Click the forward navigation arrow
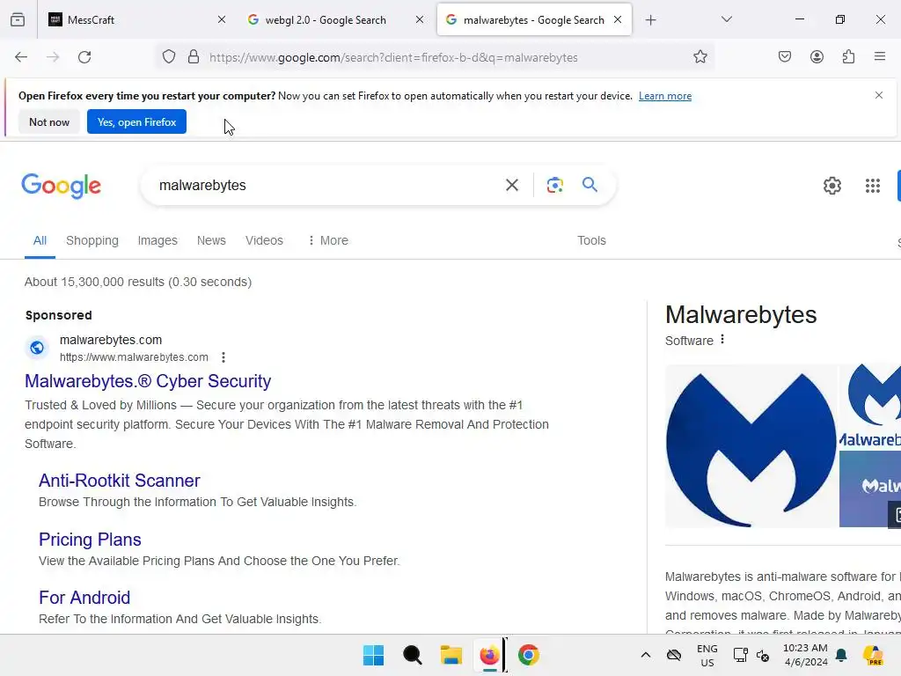Image resolution: width=901 pixels, height=676 pixels. (53, 57)
